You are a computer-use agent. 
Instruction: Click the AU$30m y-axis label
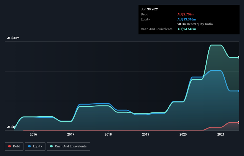click(13, 38)
